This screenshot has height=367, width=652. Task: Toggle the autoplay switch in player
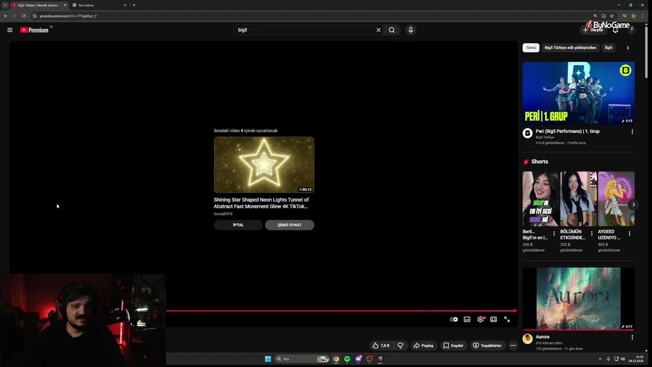click(453, 320)
